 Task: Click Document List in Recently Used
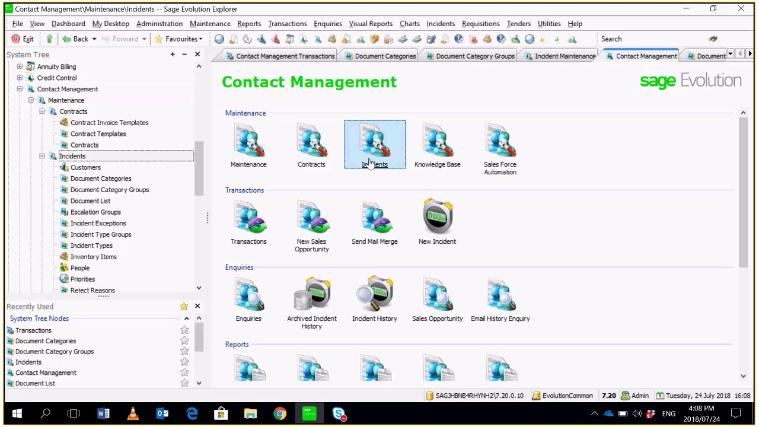coord(35,384)
